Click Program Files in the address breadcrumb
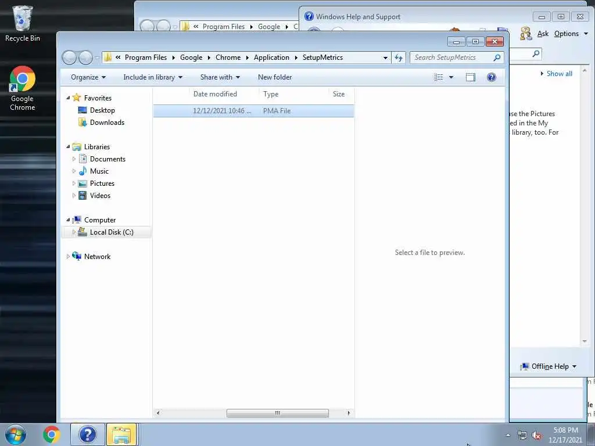 pyautogui.click(x=146, y=57)
